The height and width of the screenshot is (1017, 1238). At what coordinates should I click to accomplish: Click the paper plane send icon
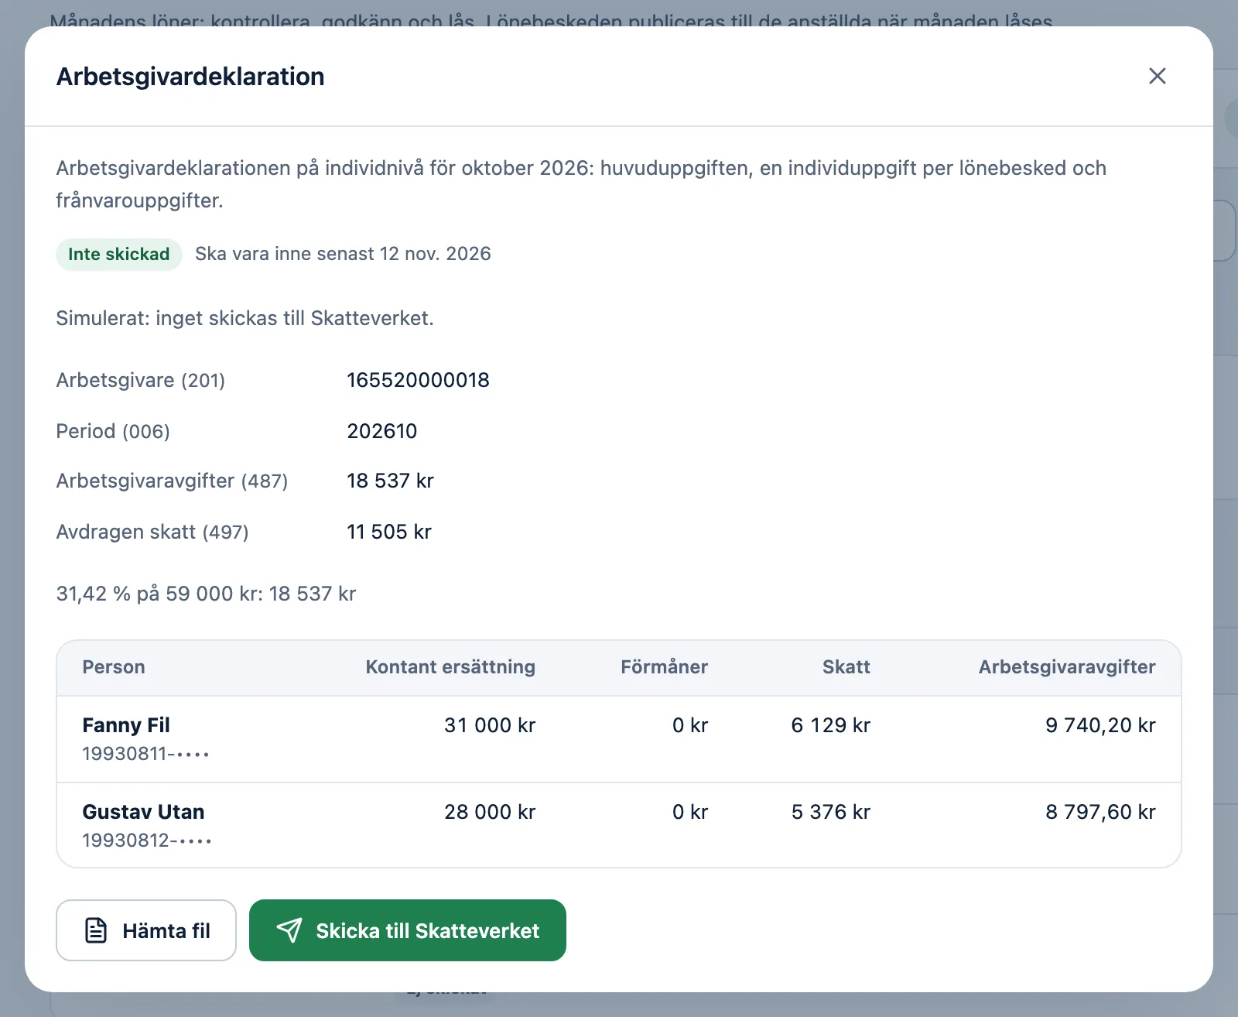pos(289,930)
